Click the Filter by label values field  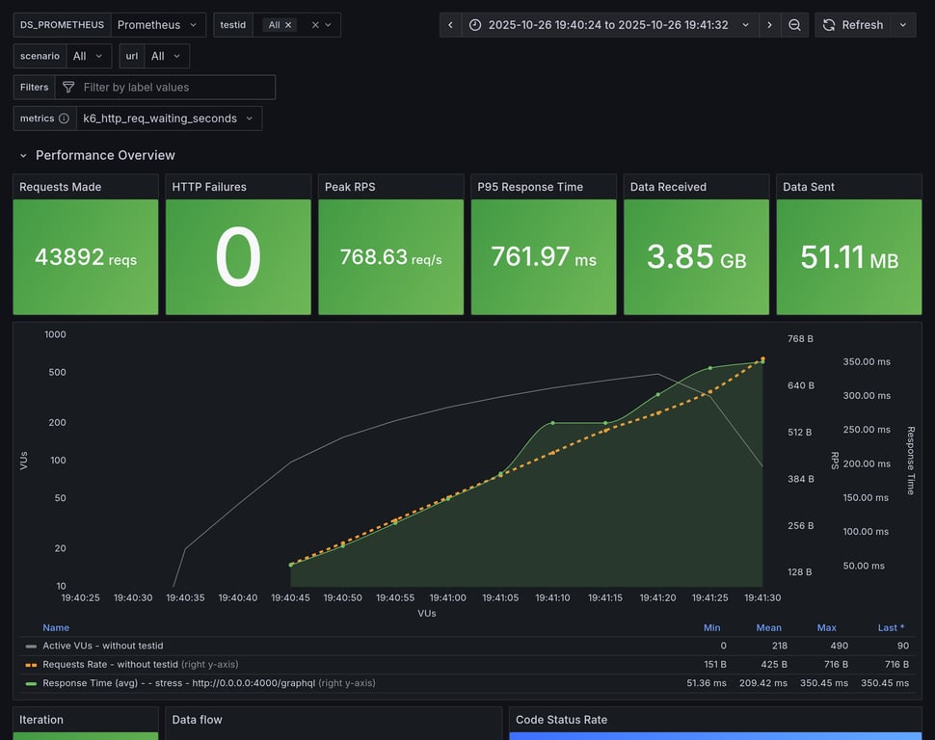click(174, 88)
